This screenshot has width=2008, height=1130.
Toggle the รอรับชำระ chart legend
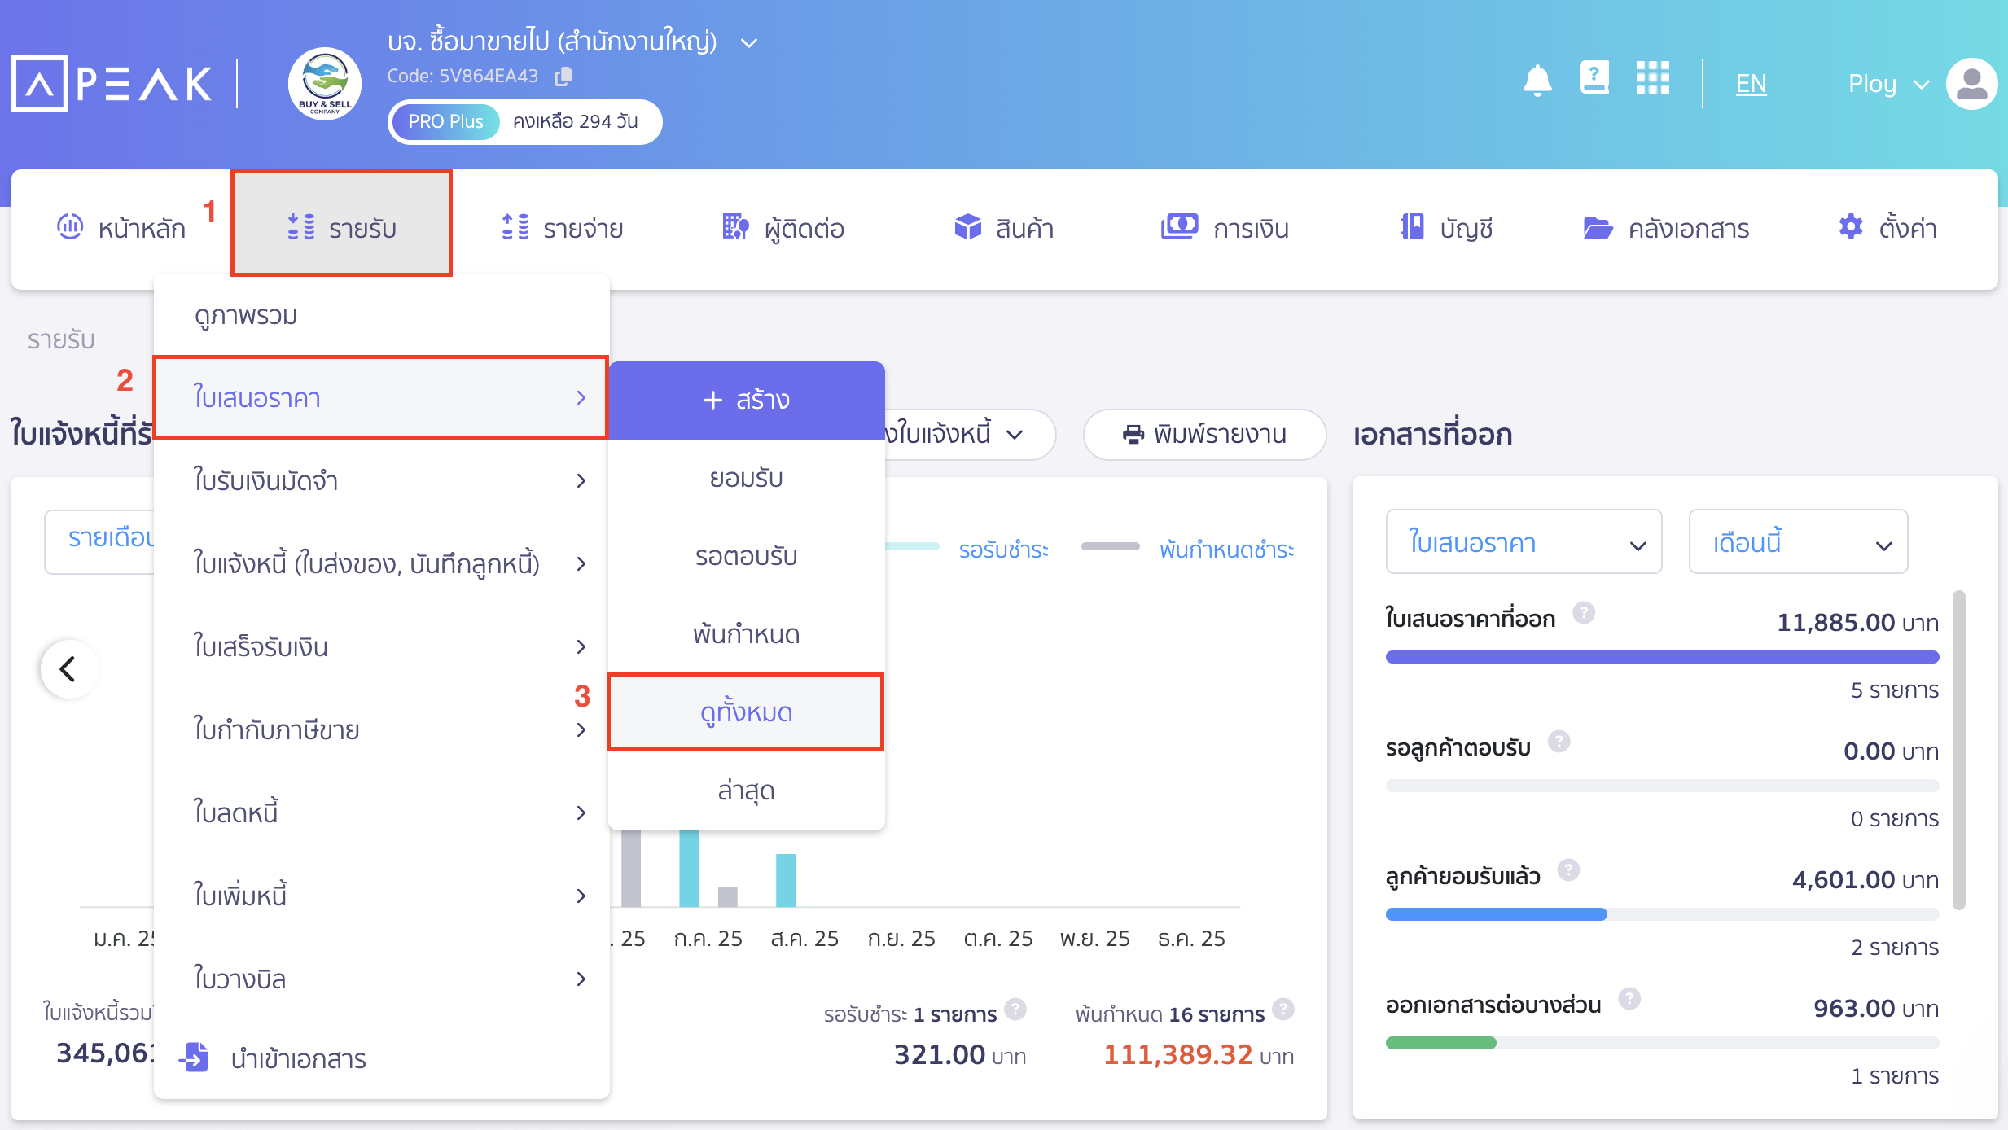[1003, 550]
